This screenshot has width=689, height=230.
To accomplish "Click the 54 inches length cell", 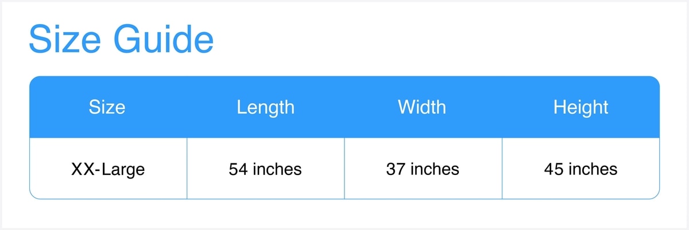I will coord(265,169).
